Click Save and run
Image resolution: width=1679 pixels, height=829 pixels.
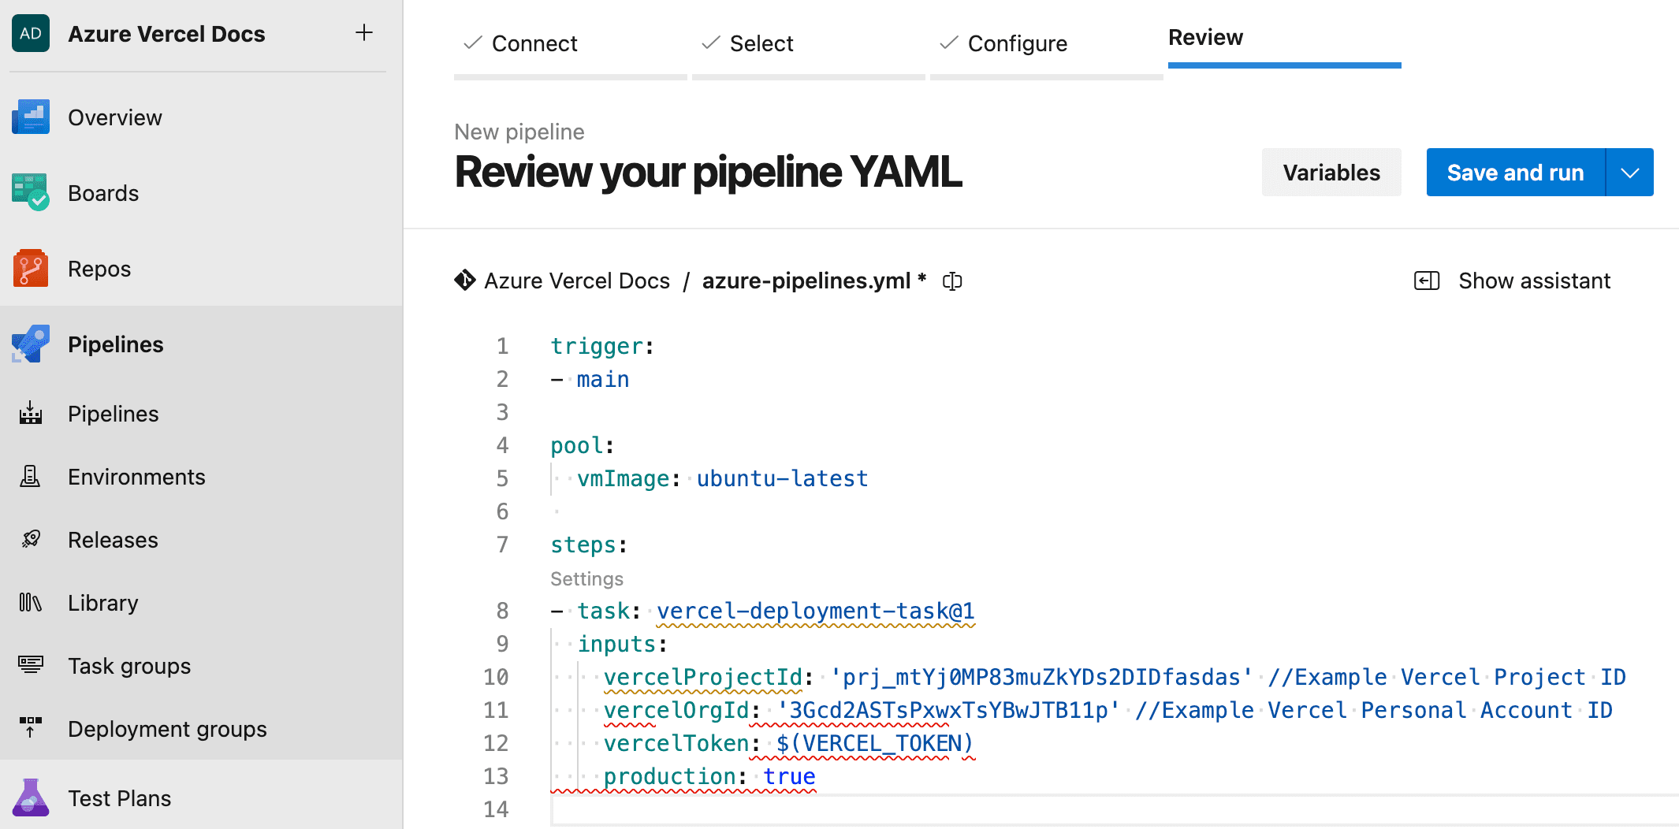1515,172
